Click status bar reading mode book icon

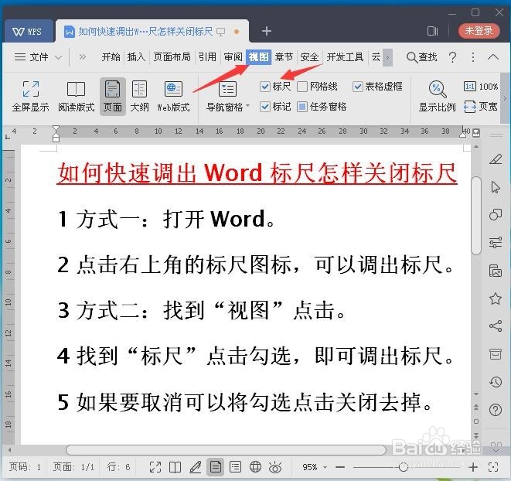pos(175,467)
